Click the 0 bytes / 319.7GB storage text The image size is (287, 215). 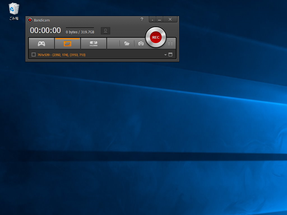point(80,32)
